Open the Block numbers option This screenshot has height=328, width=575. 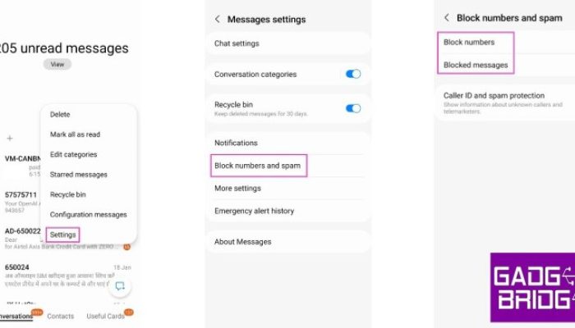(469, 42)
